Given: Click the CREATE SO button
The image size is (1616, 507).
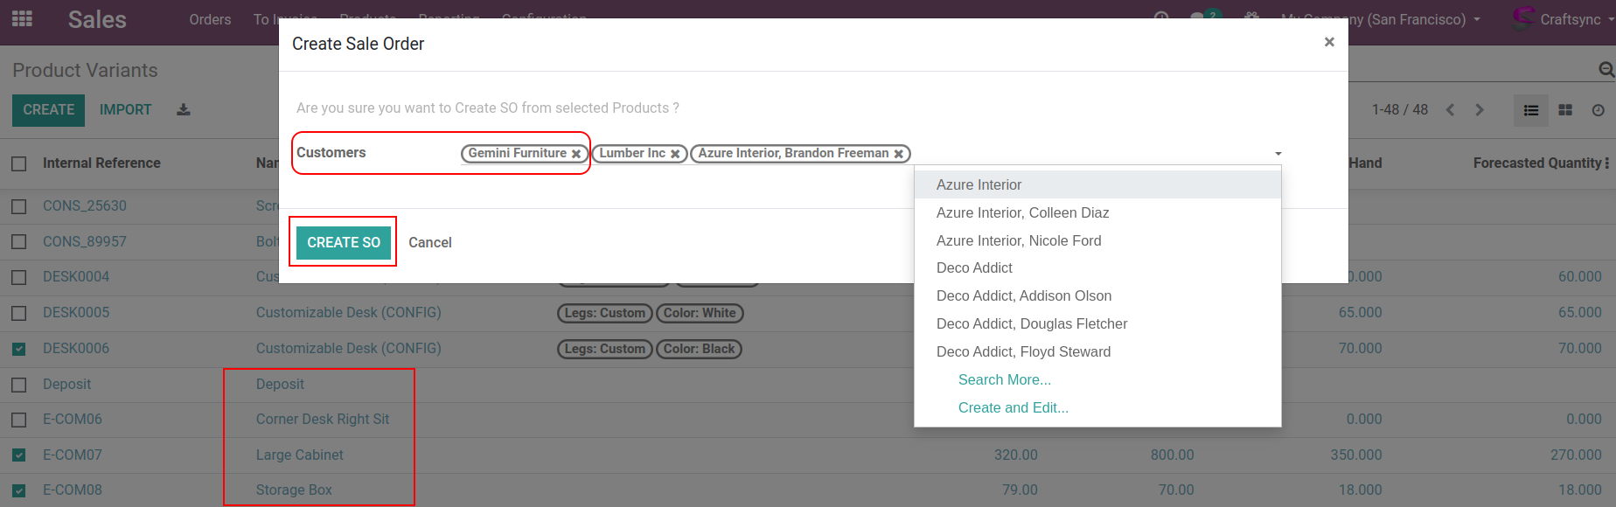Looking at the screenshot, I should (x=344, y=242).
